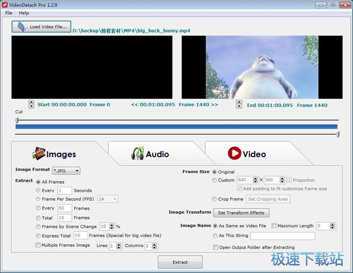Switch to the Images tab
Image resolution: width=353 pixels, height=273 pixels.
point(54,154)
